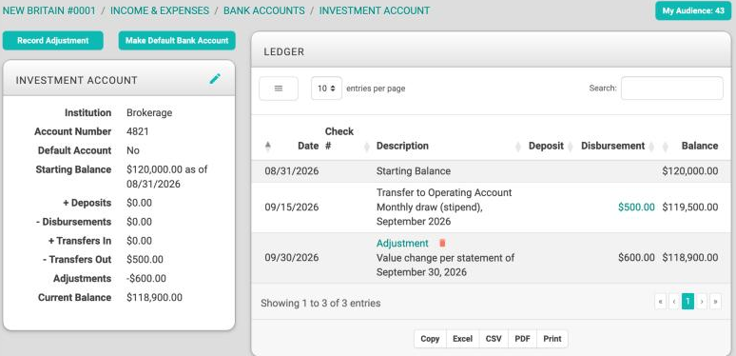Sort ledger by Balance column
736x356 pixels.
point(665,147)
